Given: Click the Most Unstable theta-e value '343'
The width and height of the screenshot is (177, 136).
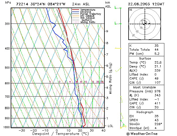Looking at the screenshot, I should click(x=158, y=95).
